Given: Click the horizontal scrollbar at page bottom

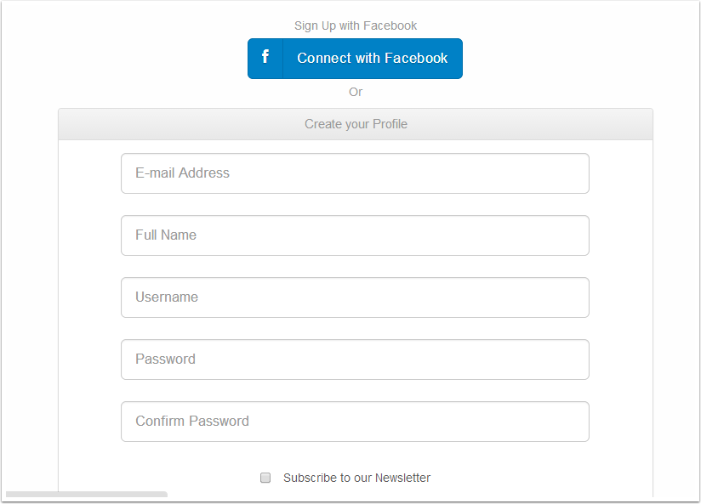Looking at the screenshot, I should (86, 495).
